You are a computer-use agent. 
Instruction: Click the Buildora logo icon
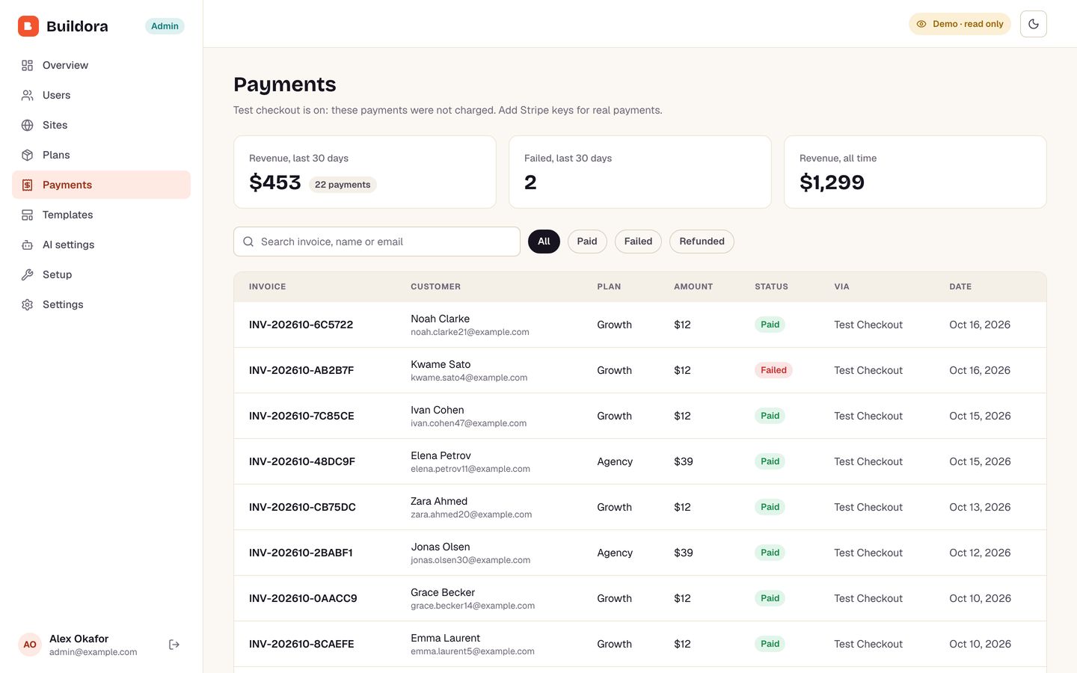click(x=28, y=26)
